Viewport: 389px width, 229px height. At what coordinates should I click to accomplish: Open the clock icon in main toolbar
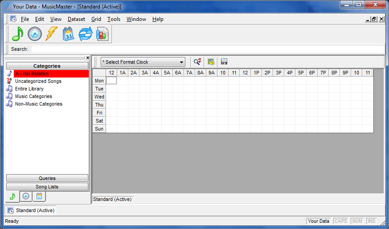(35, 34)
